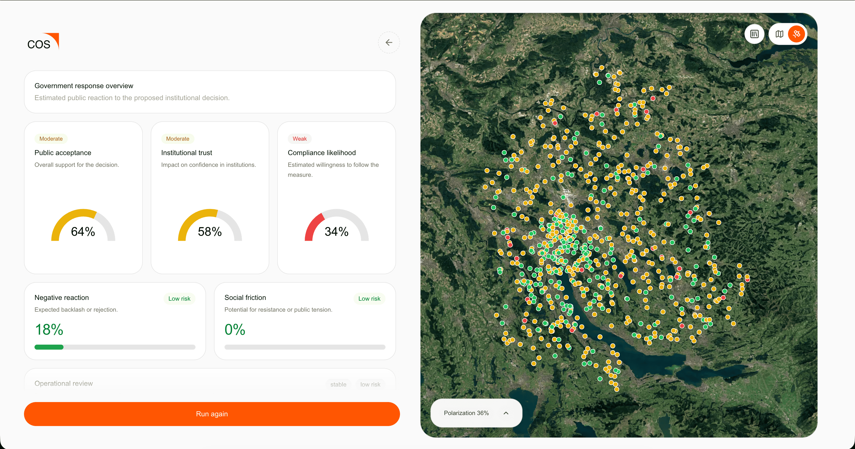Click the Institutional trust 58% gauge
This screenshot has width=855, height=449.
[210, 225]
